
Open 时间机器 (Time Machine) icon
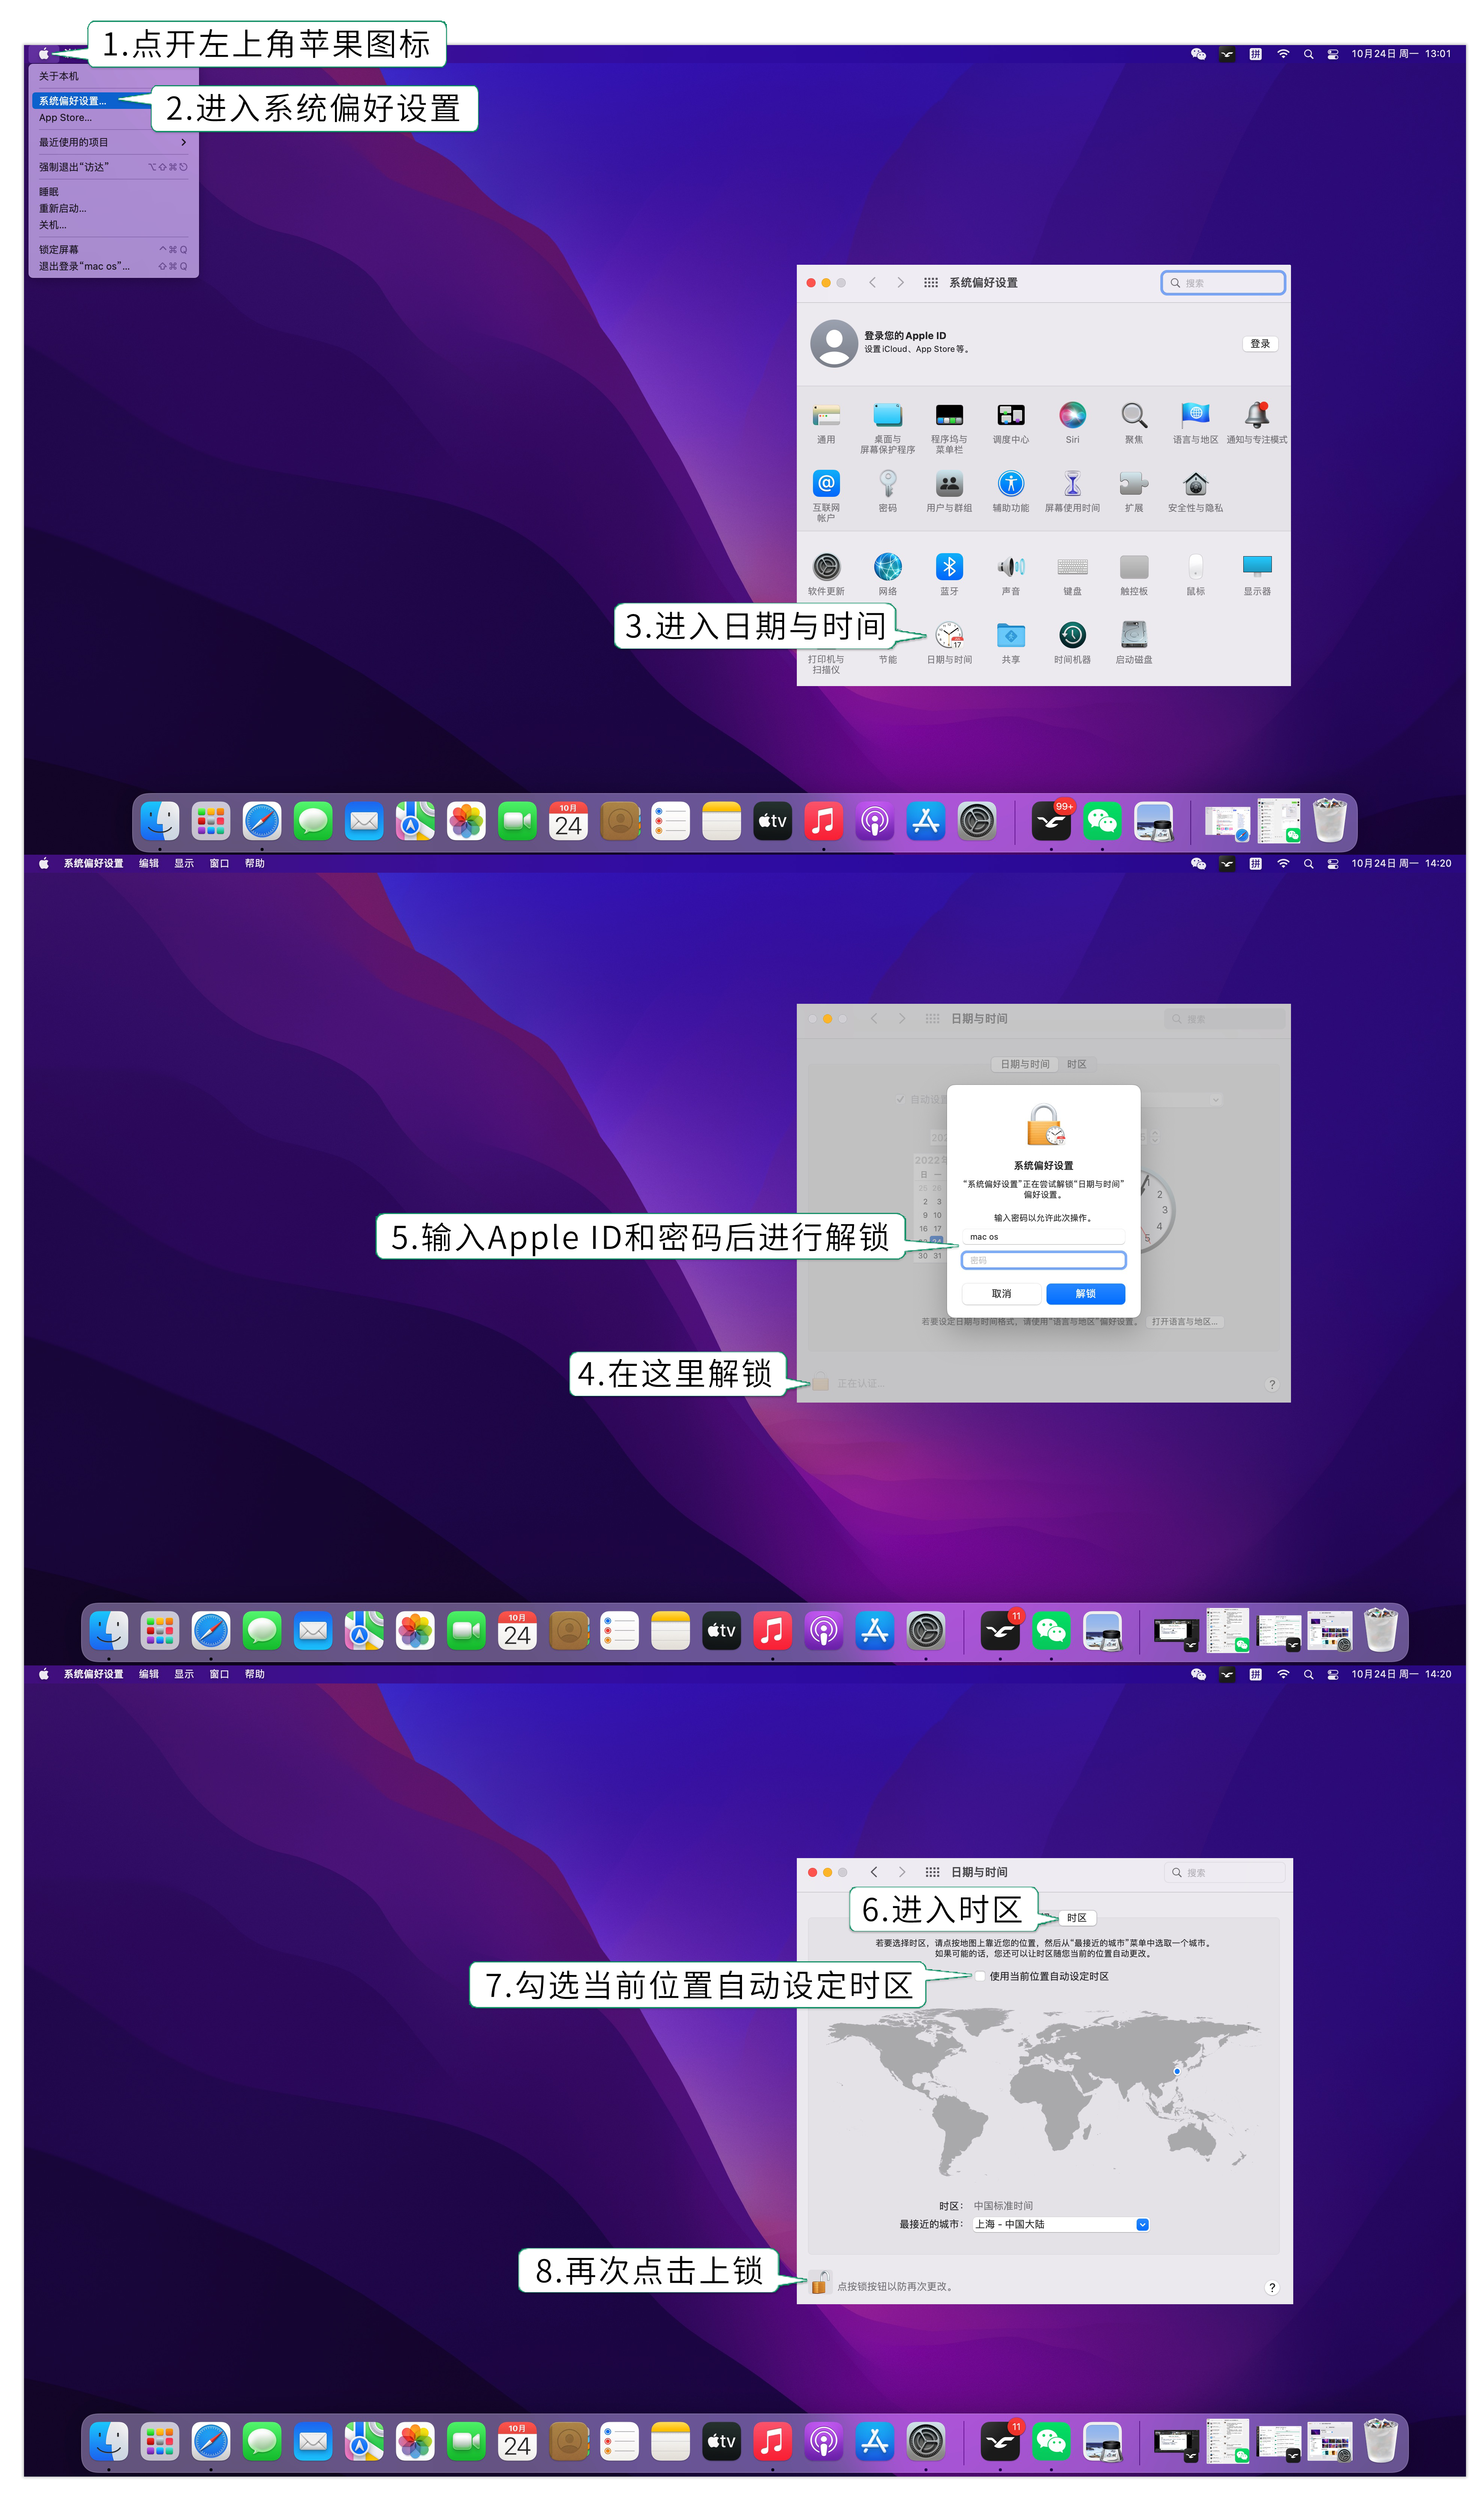[x=1072, y=635]
